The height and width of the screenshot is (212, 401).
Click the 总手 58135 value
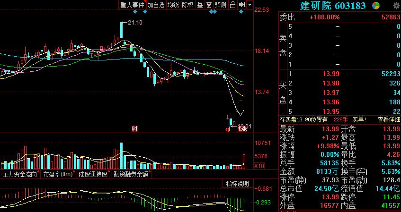(x=330, y=163)
